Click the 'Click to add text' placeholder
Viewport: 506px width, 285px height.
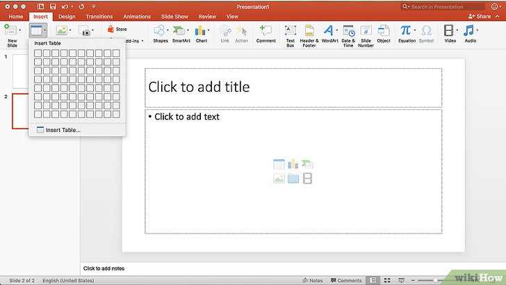(293, 172)
